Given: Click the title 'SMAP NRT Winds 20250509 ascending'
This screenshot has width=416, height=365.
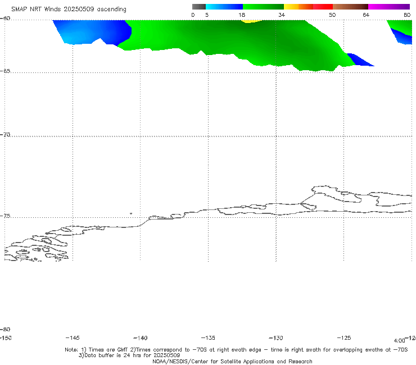Looking at the screenshot, I should 69,9.
